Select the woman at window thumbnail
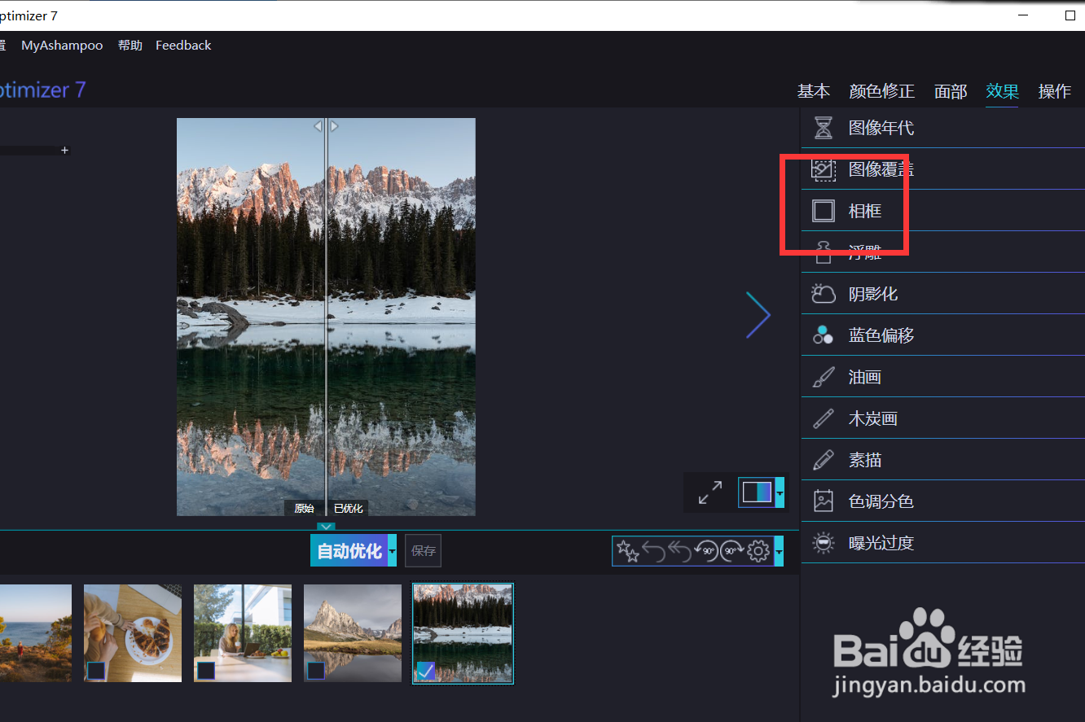This screenshot has height=722, width=1085. [243, 633]
